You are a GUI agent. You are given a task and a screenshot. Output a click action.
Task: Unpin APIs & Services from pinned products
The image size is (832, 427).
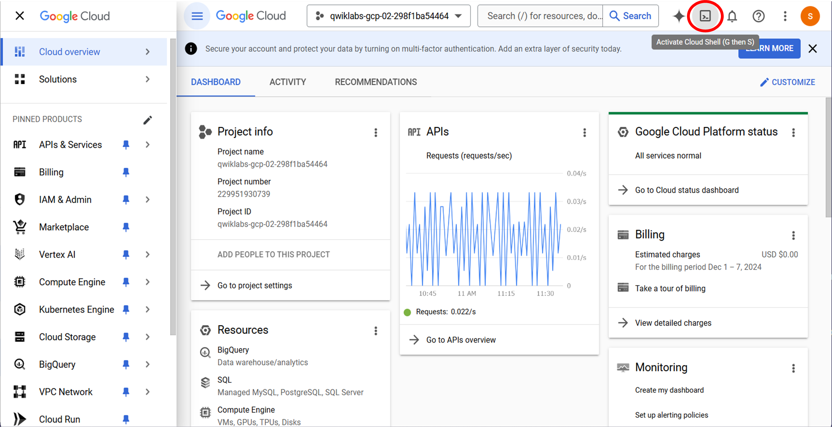point(126,145)
